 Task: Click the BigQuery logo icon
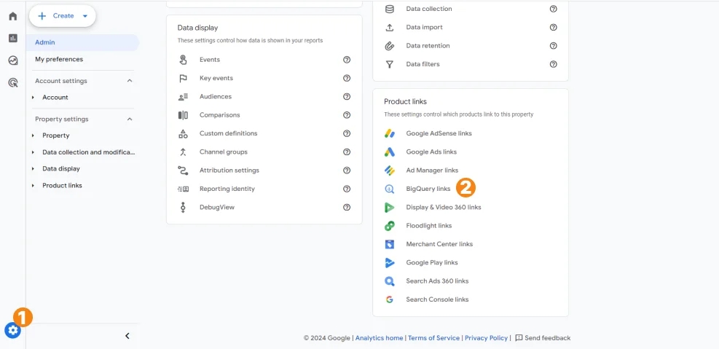click(389, 189)
